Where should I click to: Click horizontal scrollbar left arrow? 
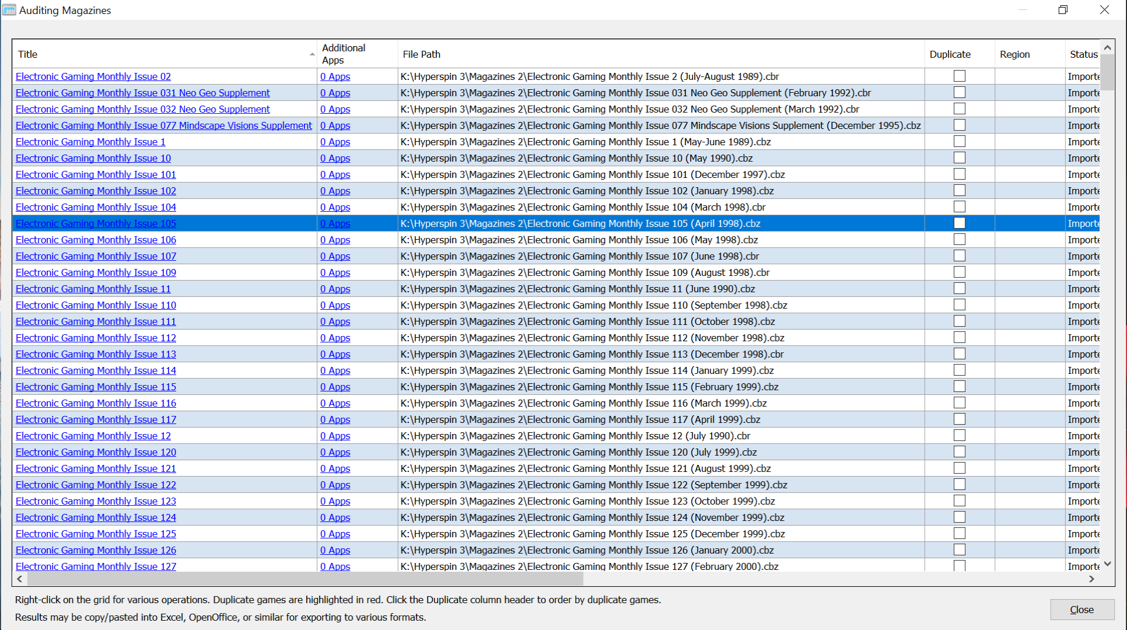(x=20, y=579)
